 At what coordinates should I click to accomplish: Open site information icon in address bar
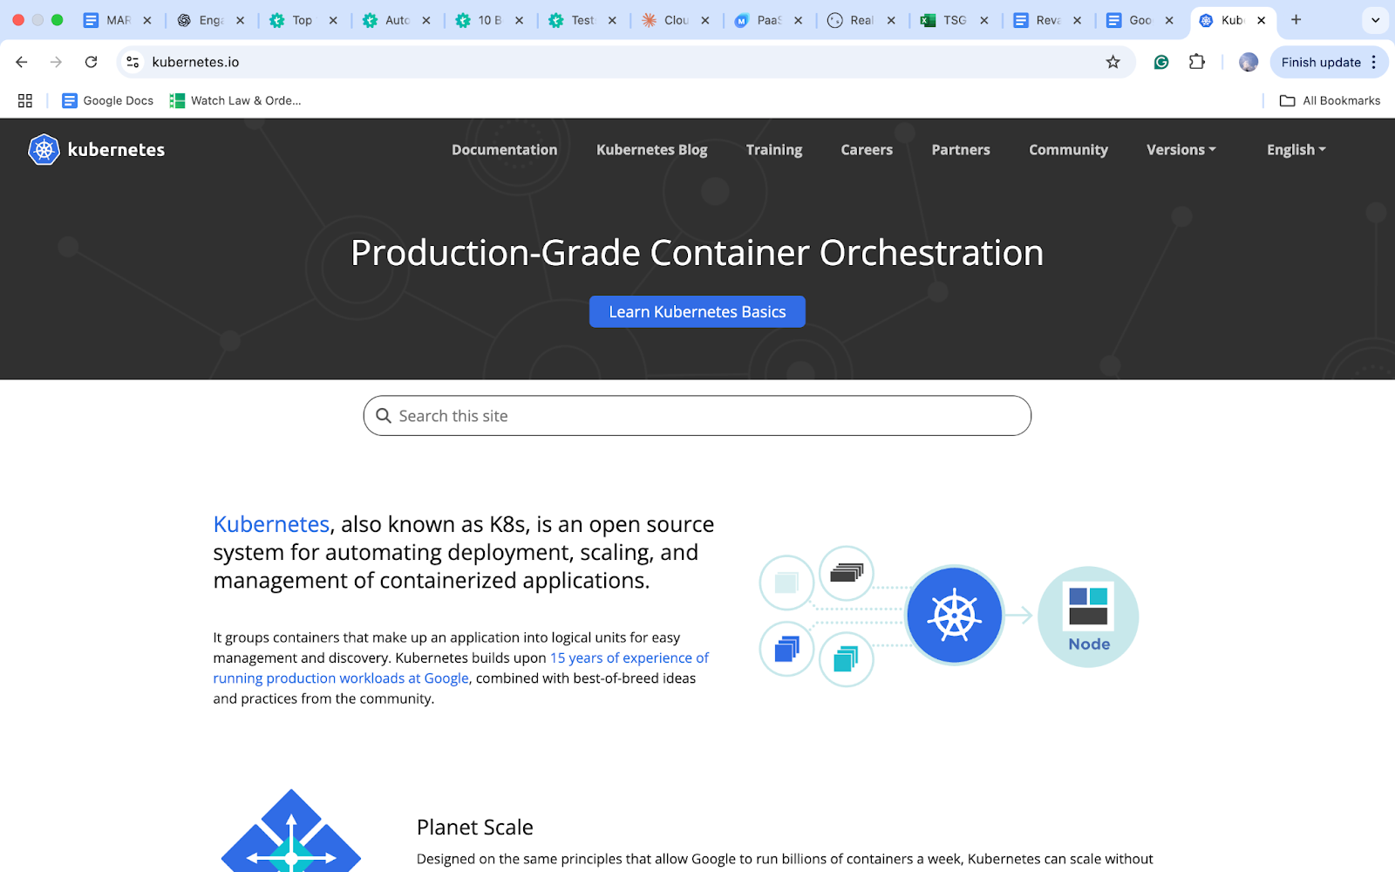point(133,62)
